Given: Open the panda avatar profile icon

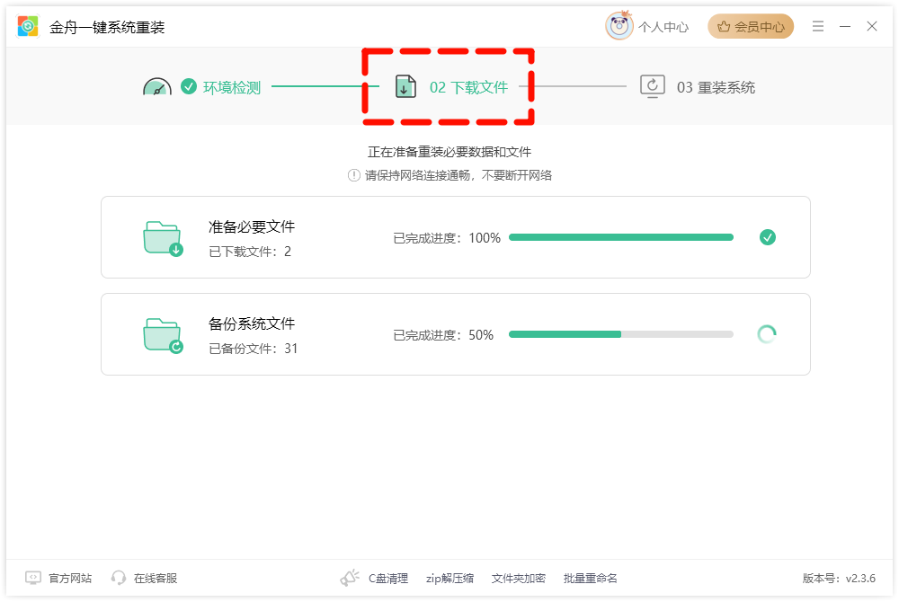Looking at the screenshot, I should point(619,26).
